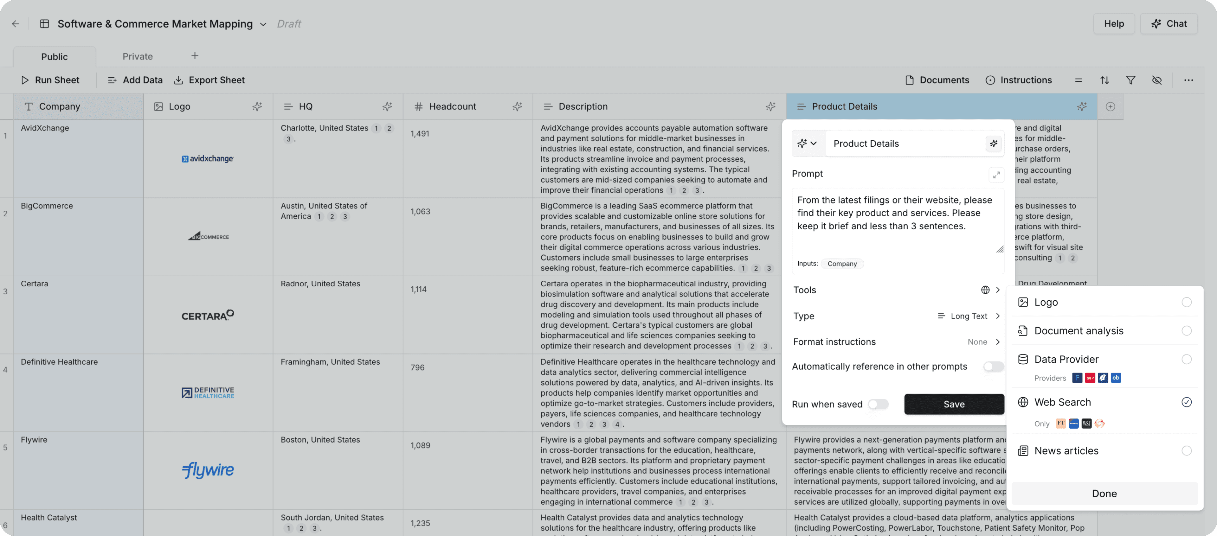The width and height of the screenshot is (1217, 536).
Task: Click the sort arrows icon in toolbar
Action: click(1104, 80)
